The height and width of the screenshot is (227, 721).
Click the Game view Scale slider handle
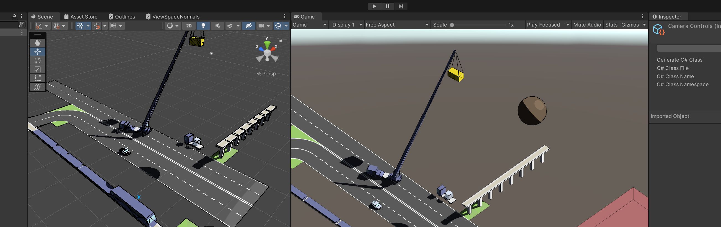click(x=452, y=25)
